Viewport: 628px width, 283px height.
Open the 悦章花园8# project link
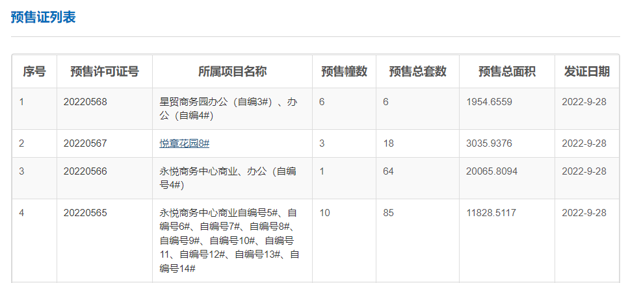click(184, 143)
